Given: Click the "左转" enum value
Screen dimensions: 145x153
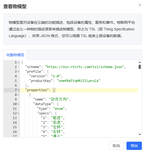Looking at the screenshot, I should [x=57, y=127].
